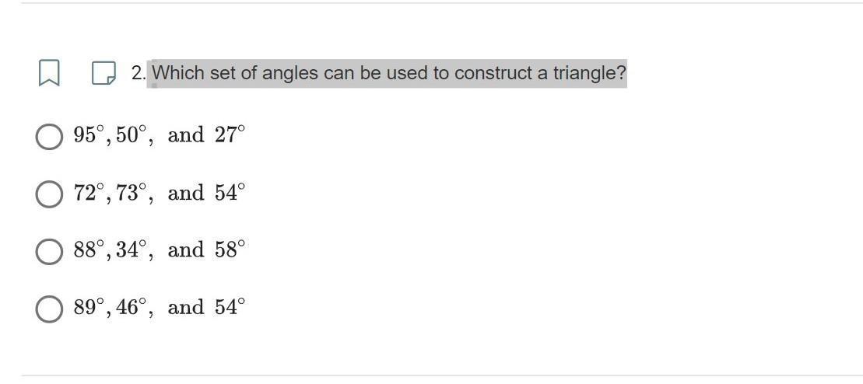
Task: Click the 27° value in the first option
Action: (x=230, y=134)
